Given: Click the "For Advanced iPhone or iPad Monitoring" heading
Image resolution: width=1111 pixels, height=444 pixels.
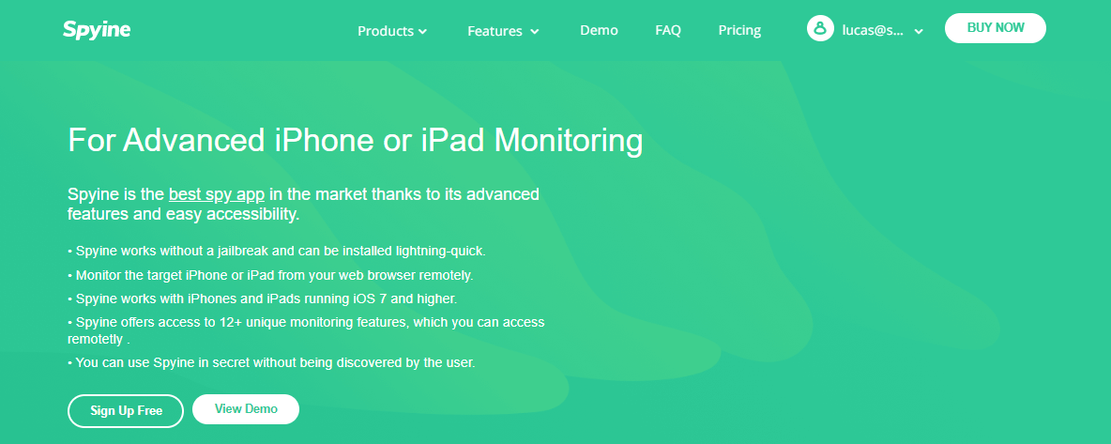Looking at the screenshot, I should [355, 141].
